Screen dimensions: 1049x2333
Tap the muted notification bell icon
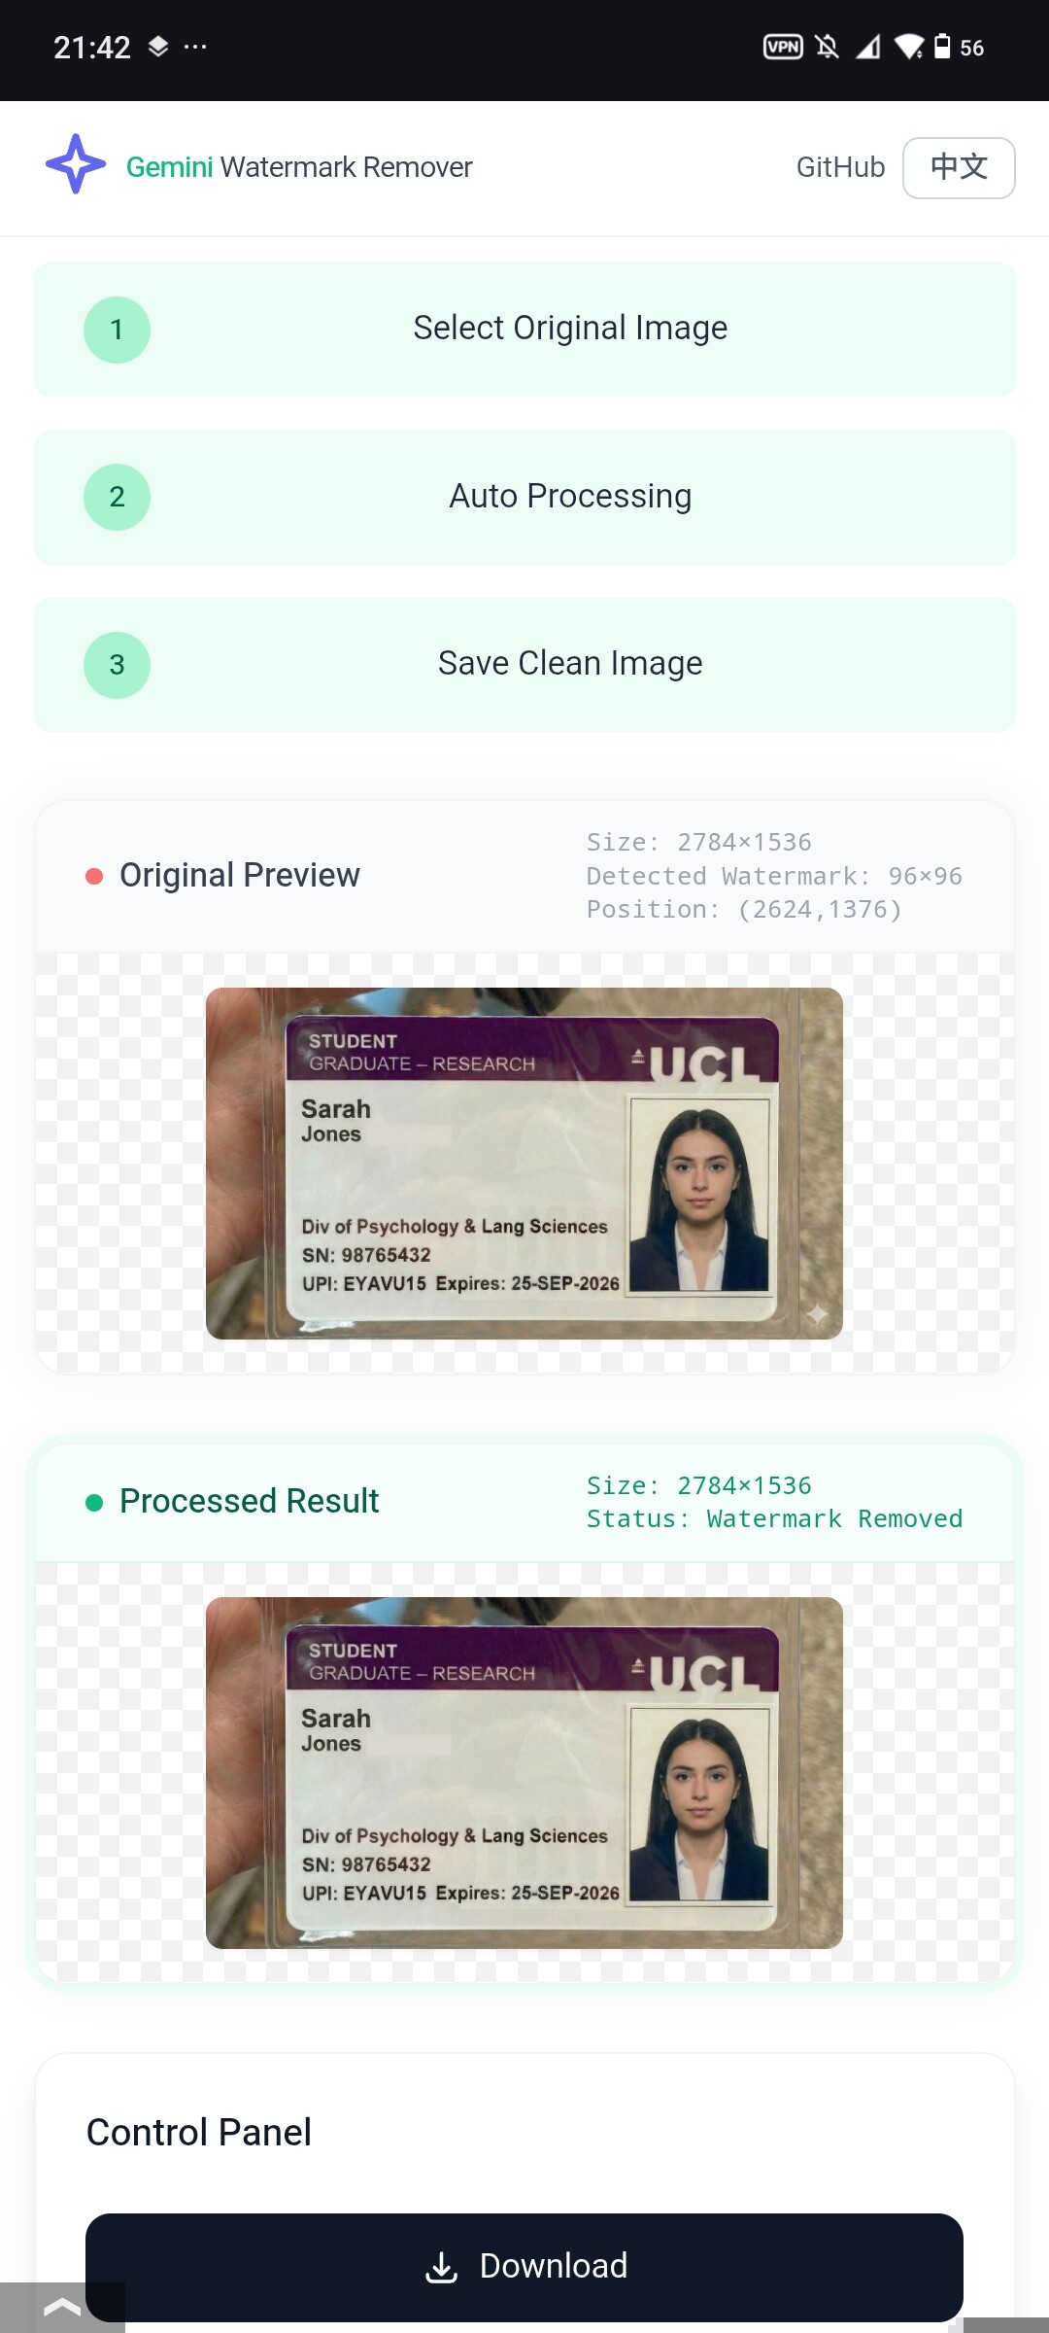[x=827, y=47]
